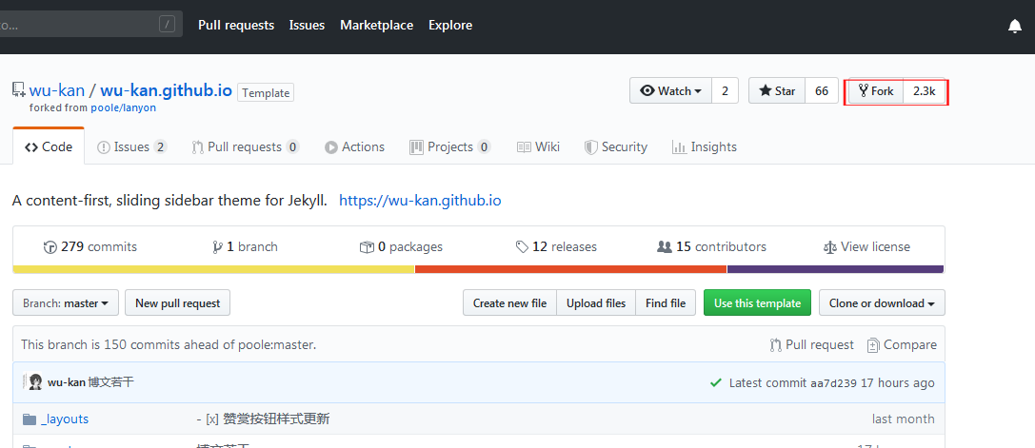The image size is (1035, 448).
Task: Open the Wiki tab
Action: click(x=538, y=147)
